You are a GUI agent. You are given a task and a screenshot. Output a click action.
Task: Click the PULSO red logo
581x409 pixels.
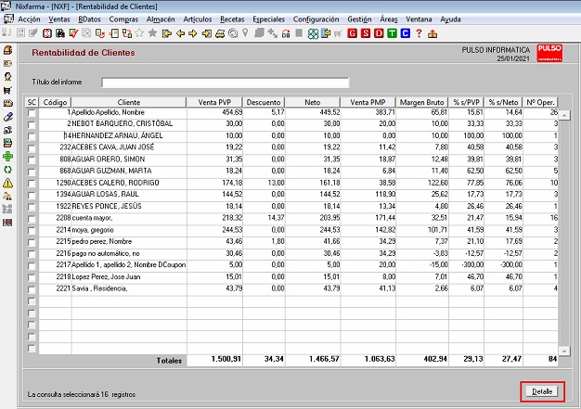click(549, 53)
